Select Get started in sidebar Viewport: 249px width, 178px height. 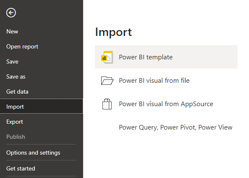point(21,168)
